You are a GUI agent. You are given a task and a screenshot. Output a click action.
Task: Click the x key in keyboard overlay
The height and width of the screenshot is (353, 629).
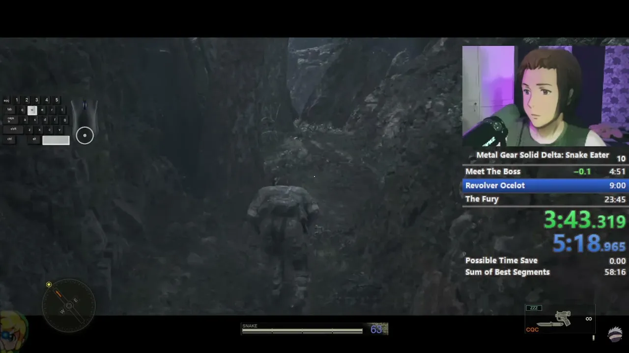[x=40, y=130]
